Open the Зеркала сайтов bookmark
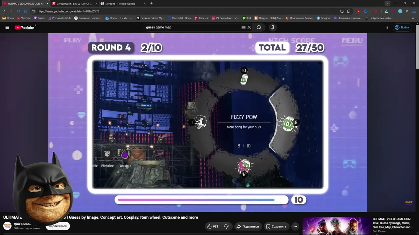Viewport: 419px width, 235px height. [x=150, y=18]
